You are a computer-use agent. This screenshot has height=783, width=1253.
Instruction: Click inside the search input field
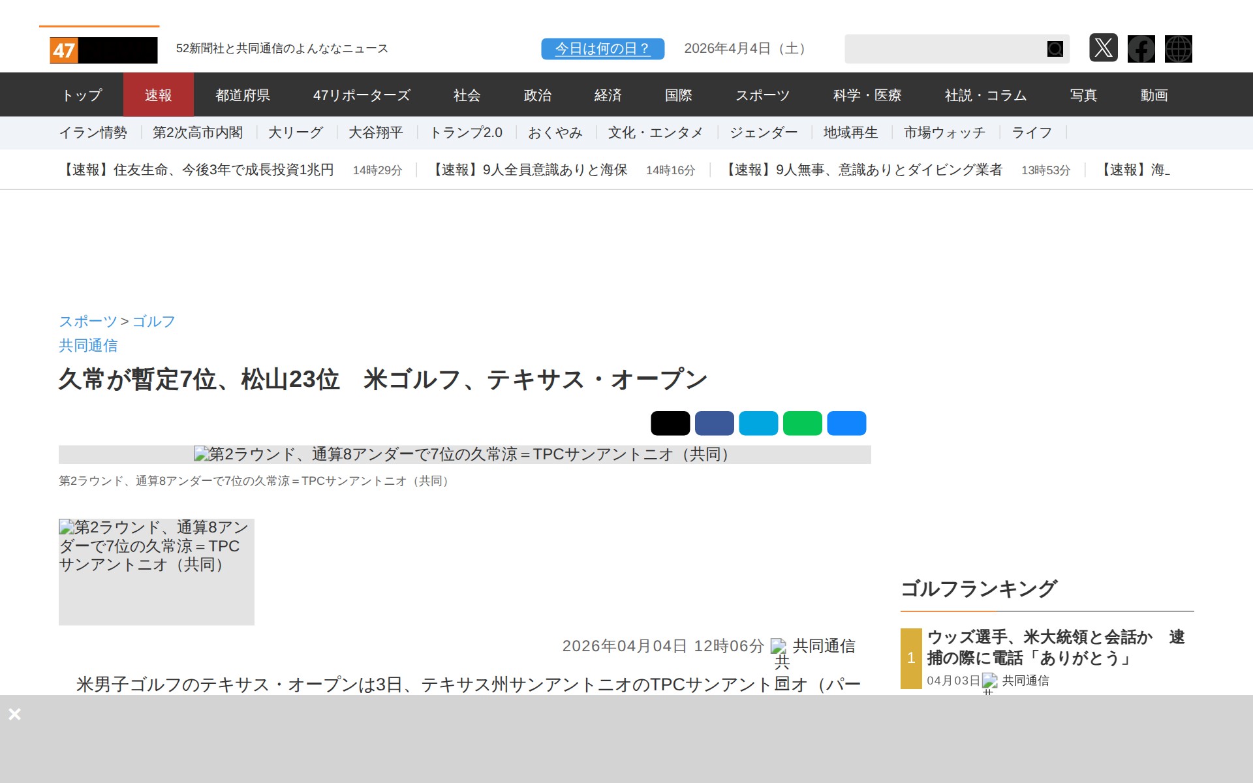(x=946, y=48)
